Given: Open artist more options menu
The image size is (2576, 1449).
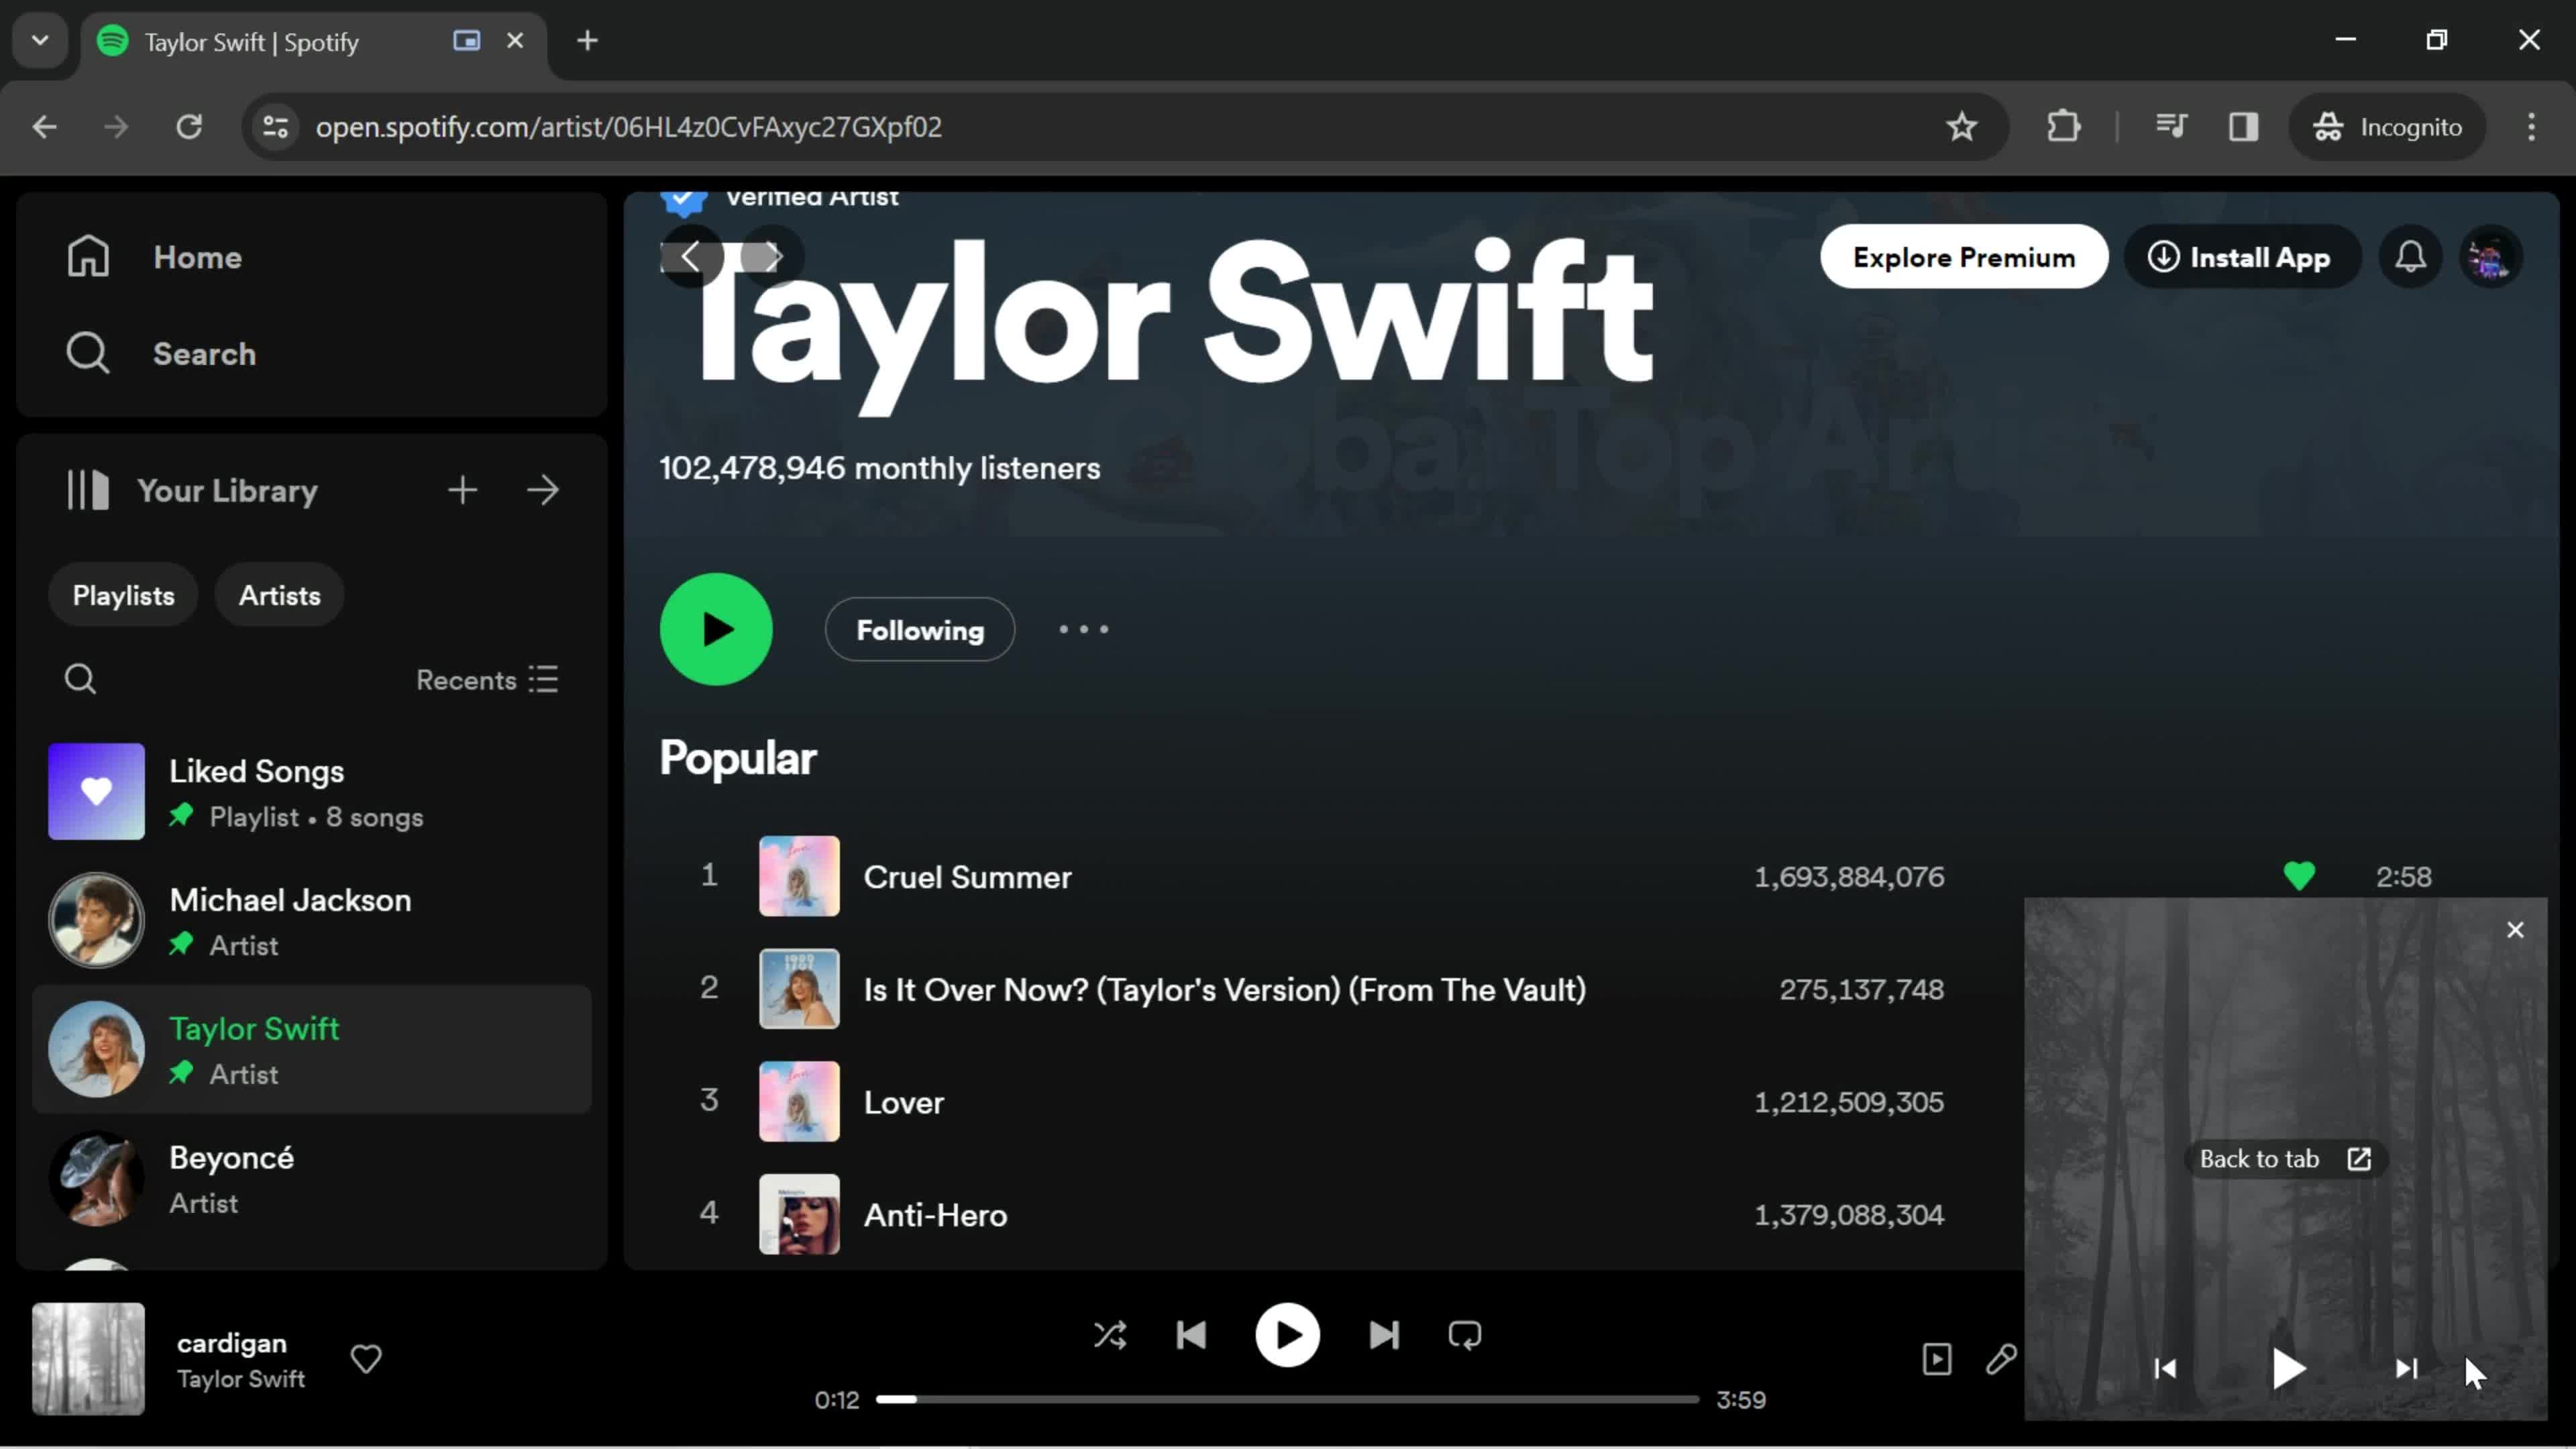Looking at the screenshot, I should [x=1083, y=629].
